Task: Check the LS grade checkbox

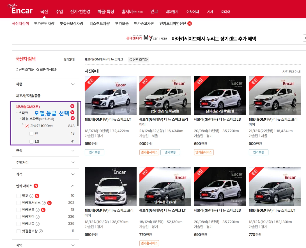Action: [31, 141]
